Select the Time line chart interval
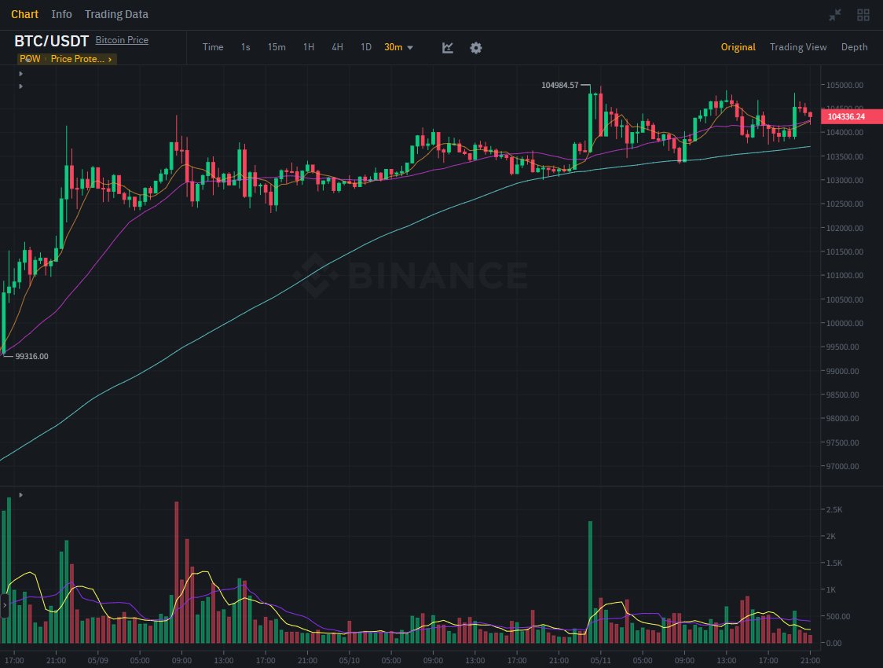The image size is (883, 668). tap(213, 47)
